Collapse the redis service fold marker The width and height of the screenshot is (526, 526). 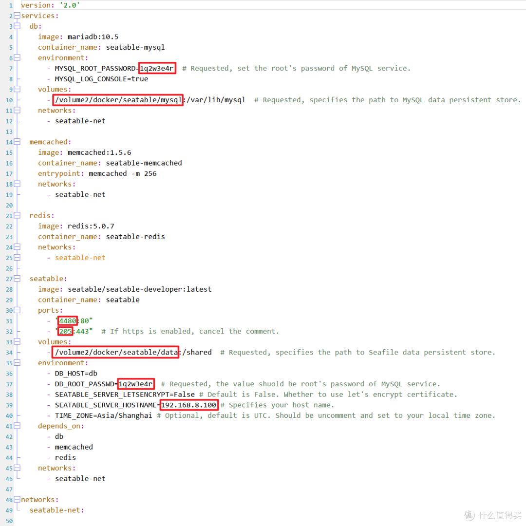tap(17, 215)
